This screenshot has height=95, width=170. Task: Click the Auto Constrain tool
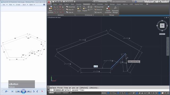click(50, 9)
